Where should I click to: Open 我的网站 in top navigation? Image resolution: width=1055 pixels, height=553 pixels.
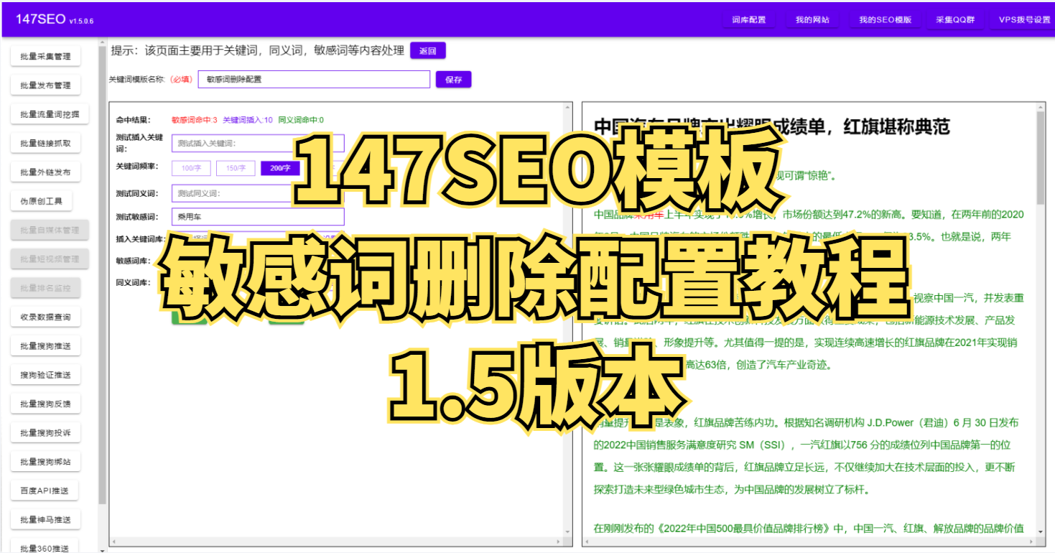coord(812,20)
